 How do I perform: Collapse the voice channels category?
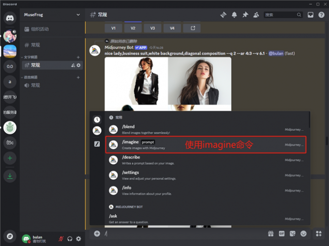[30, 77]
